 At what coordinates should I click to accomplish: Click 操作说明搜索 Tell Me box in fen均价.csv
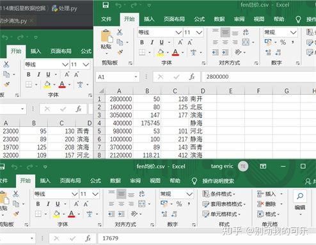click(x=218, y=181)
